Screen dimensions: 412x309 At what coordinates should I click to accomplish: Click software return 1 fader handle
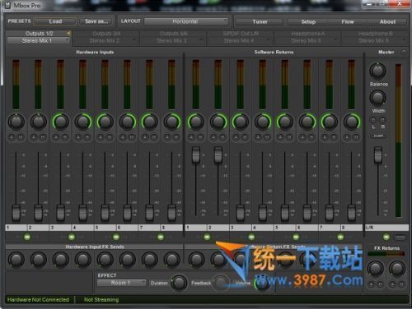point(196,154)
